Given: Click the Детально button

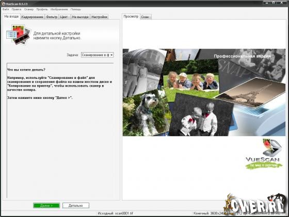Looking at the screenshot, I should click(76, 206).
